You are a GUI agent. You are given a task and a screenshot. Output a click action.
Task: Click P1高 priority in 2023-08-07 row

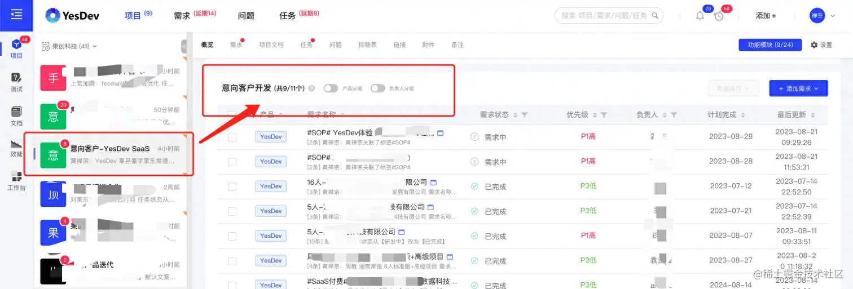point(588,236)
